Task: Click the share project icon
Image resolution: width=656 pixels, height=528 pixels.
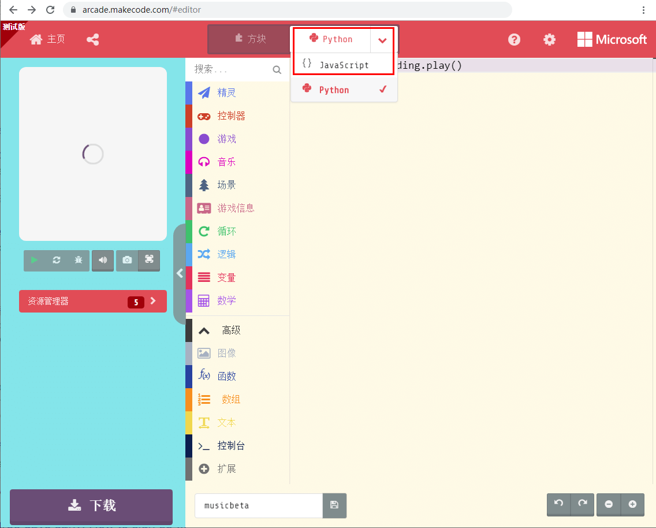Action: [x=92, y=39]
